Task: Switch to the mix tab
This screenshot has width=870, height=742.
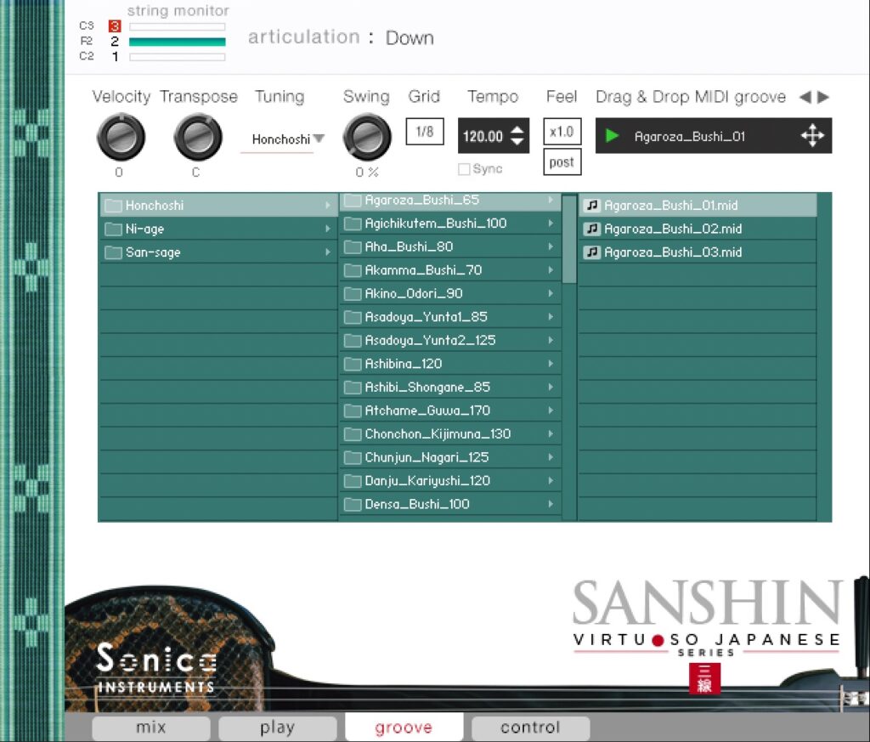Action: point(150,728)
